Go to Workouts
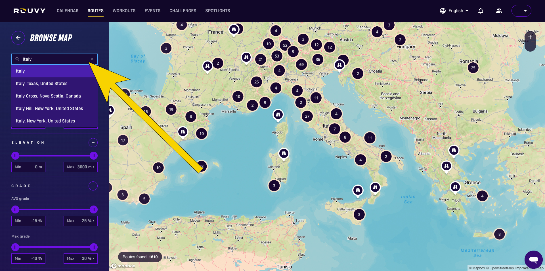This screenshot has width=545, height=271. (124, 11)
